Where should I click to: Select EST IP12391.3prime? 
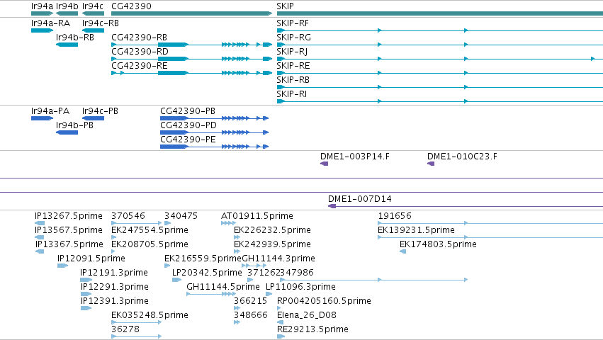coord(115,302)
